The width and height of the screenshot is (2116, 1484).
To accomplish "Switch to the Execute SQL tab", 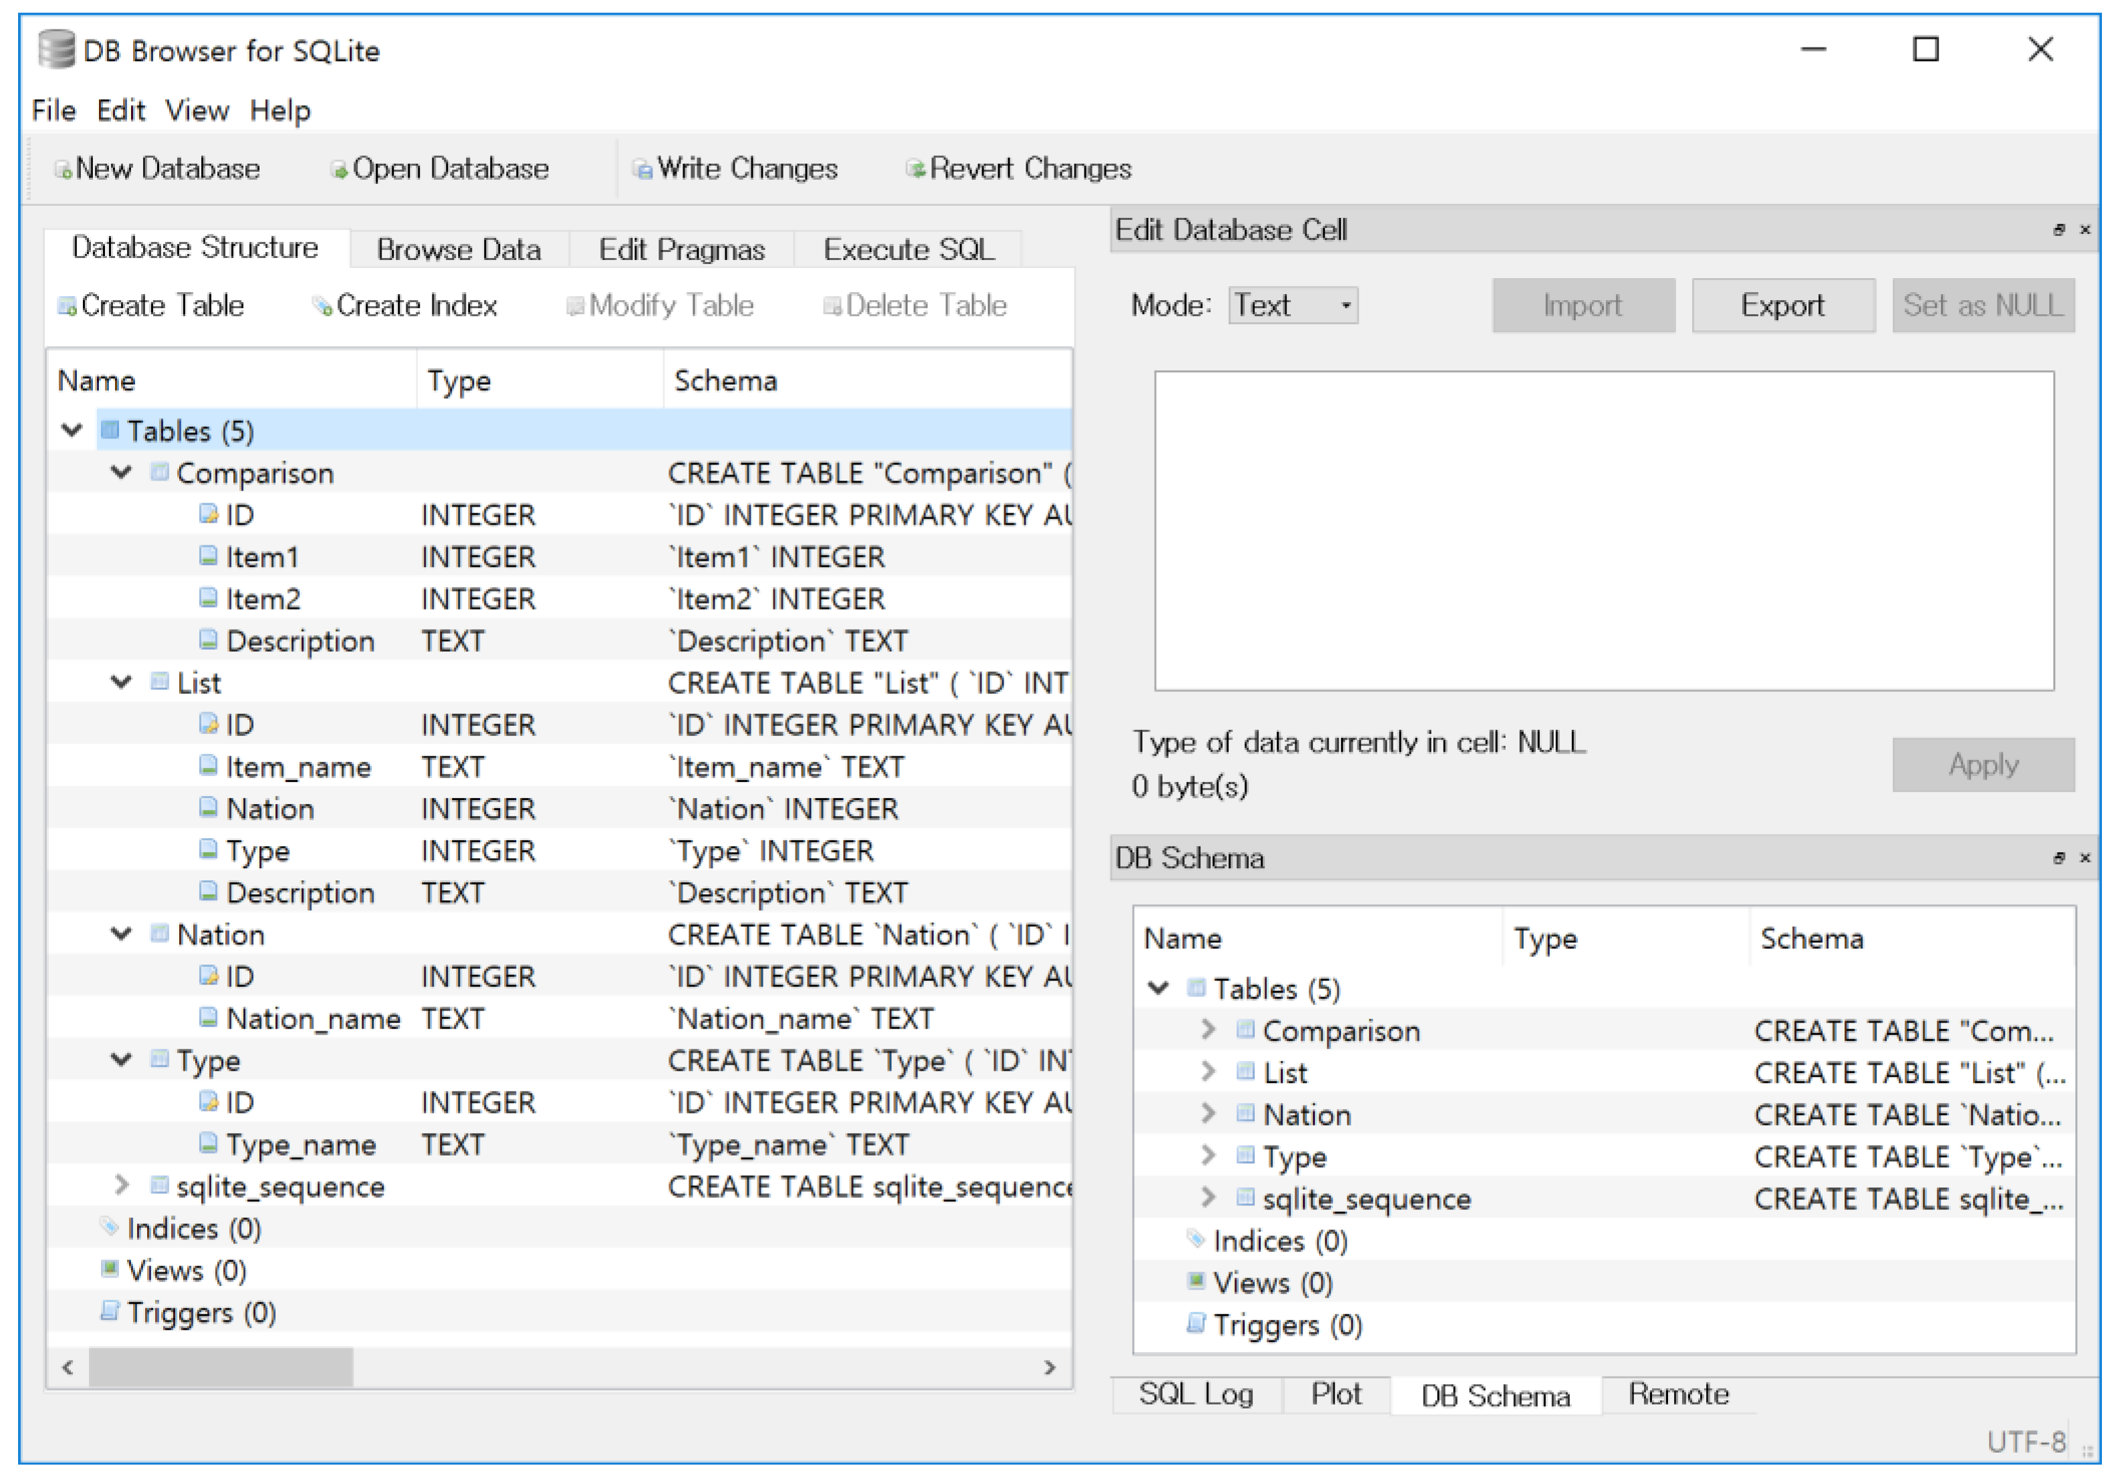I will pos(909,250).
